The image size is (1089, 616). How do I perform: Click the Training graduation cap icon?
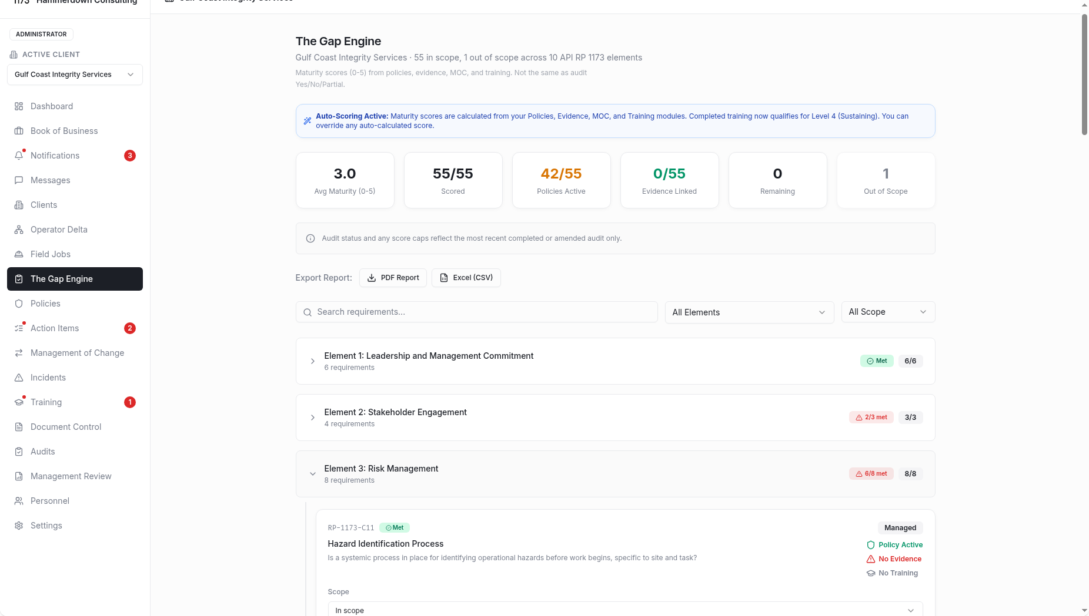click(19, 402)
